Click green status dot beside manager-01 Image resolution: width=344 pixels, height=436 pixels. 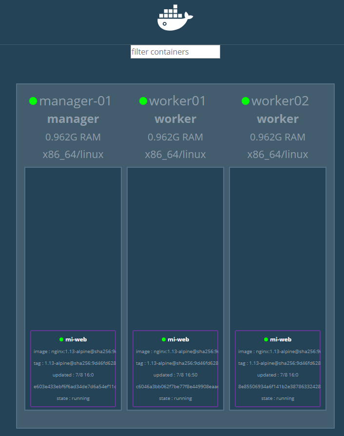pyautogui.click(x=33, y=101)
